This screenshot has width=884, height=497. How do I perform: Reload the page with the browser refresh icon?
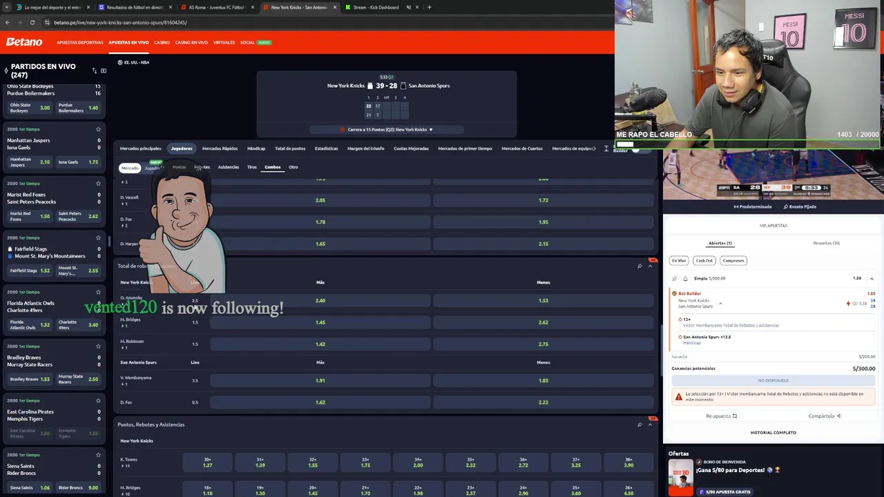click(32, 22)
